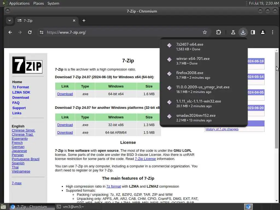The height and width of the screenshot is (210, 280).
Task: Switch language to Chinese Simpl.
Action: click(24, 130)
